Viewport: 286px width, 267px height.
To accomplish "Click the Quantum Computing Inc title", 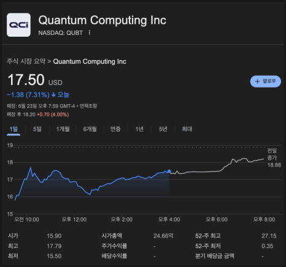I will pyautogui.click(x=102, y=20).
